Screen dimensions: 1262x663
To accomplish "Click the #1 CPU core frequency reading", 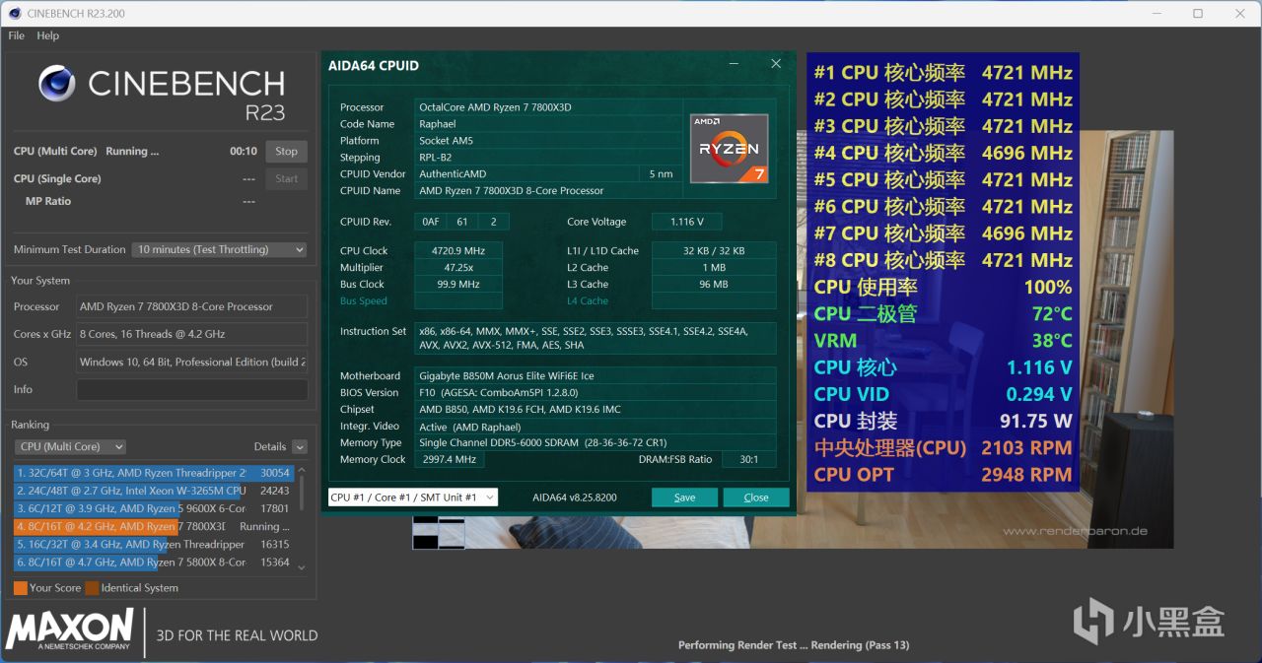I will pos(943,73).
